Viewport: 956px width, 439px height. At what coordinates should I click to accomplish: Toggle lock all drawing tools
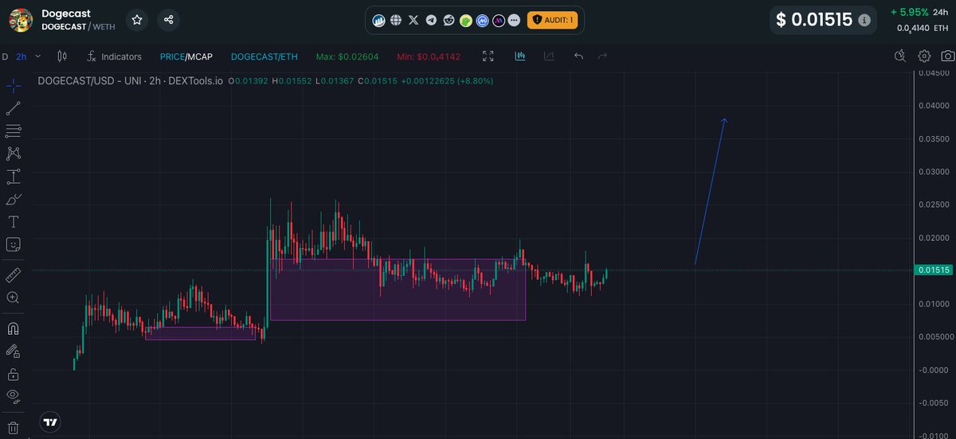point(13,373)
